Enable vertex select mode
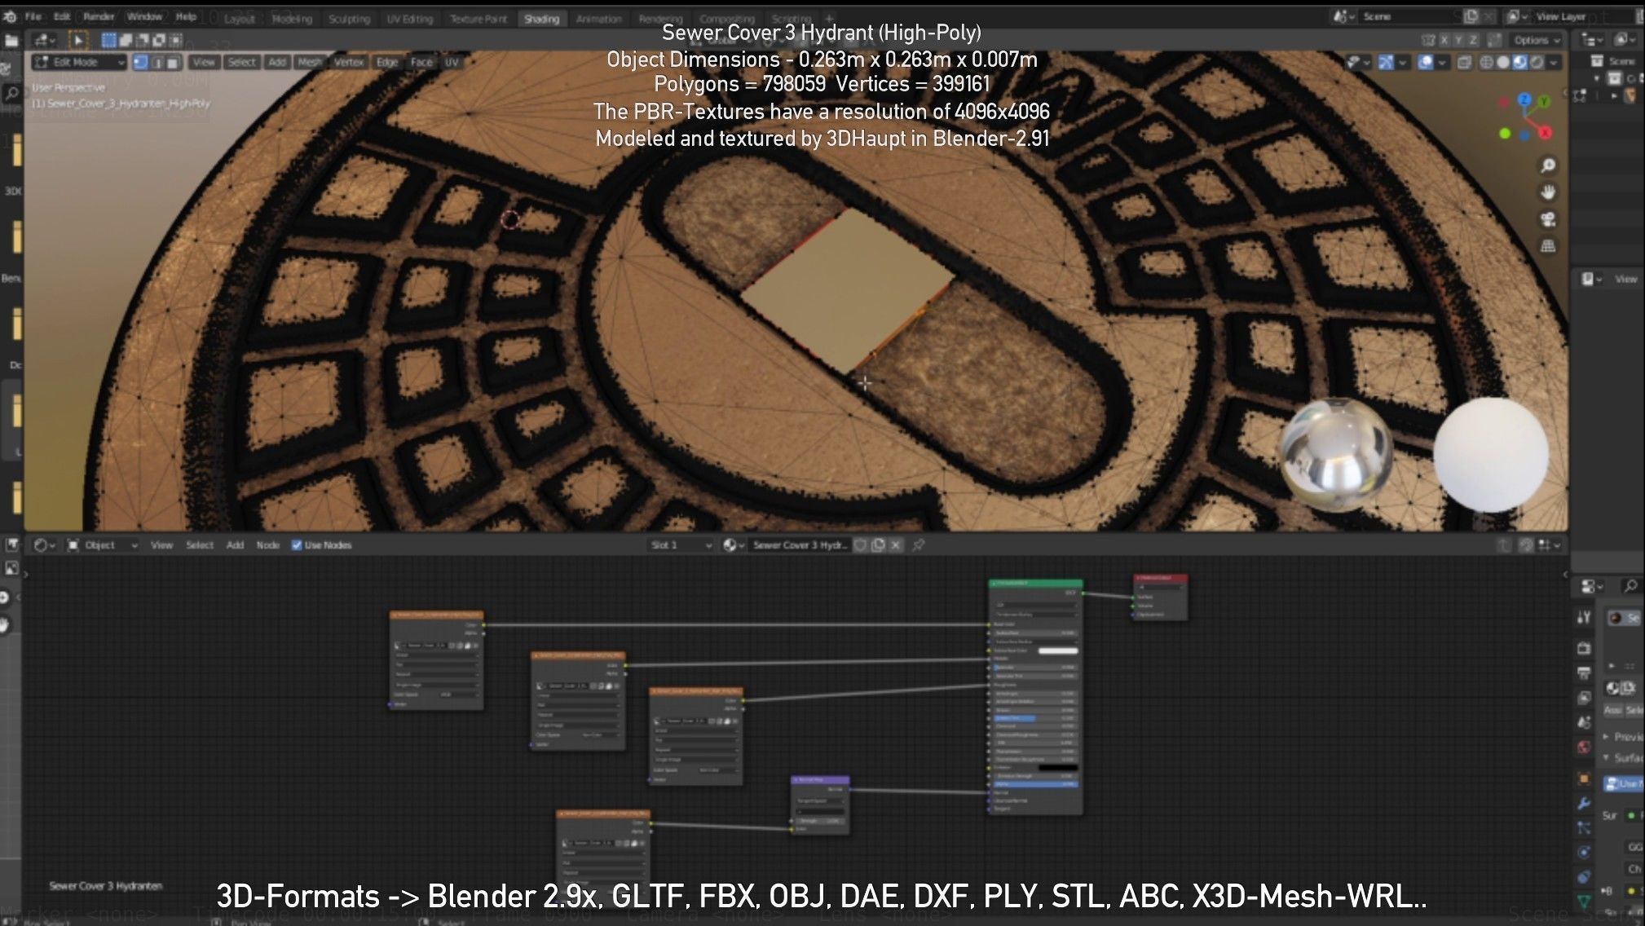This screenshot has height=926, width=1645. point(140,62)
